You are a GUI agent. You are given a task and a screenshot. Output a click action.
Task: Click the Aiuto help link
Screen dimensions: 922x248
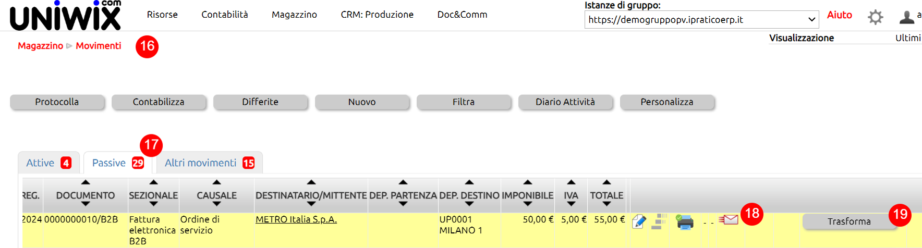coord(839,15)
